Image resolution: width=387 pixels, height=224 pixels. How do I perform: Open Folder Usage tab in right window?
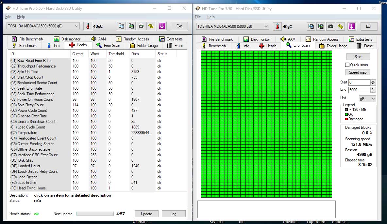point(333,46)
